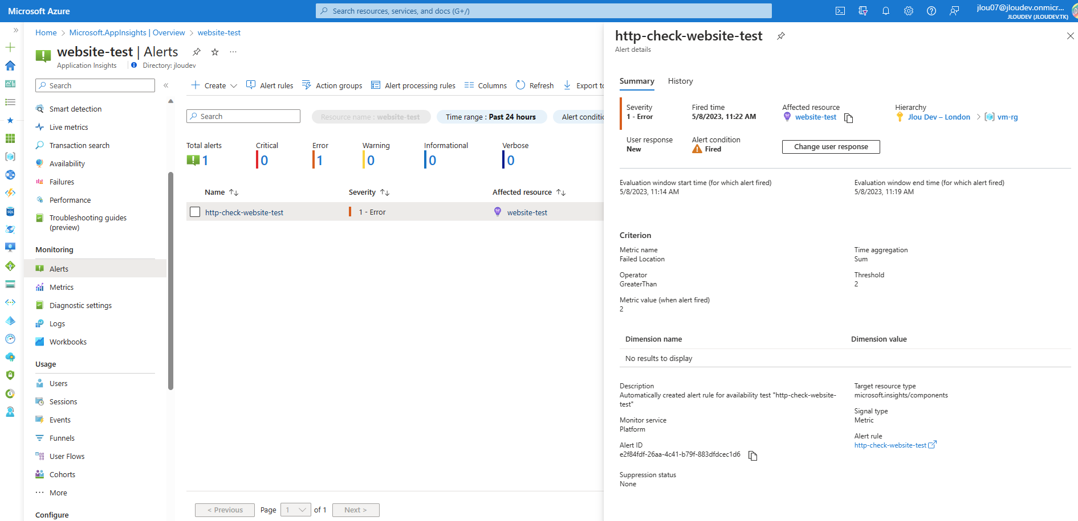Image resolution: width=1078 pixels, height=521 pixels.
Task: Switch to the History tab
Action: click(x=680, y=81)
